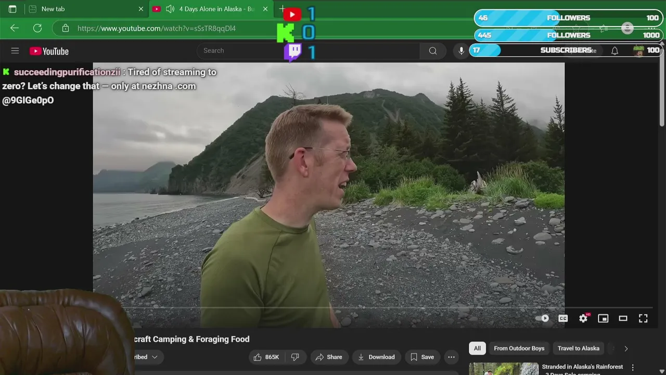Enter full screen video

643,318
